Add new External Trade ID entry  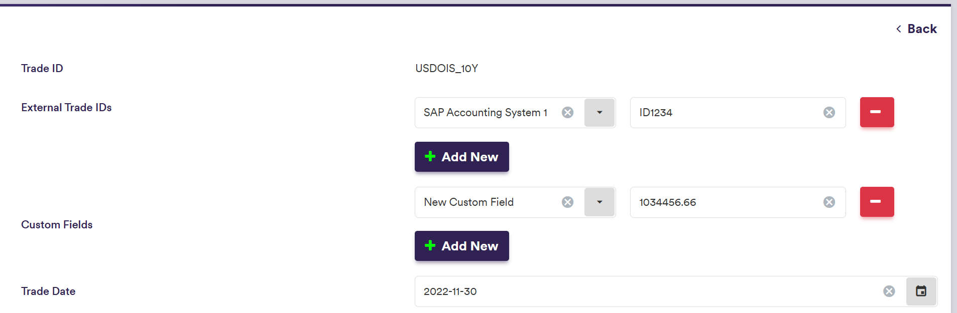[461, 157]
